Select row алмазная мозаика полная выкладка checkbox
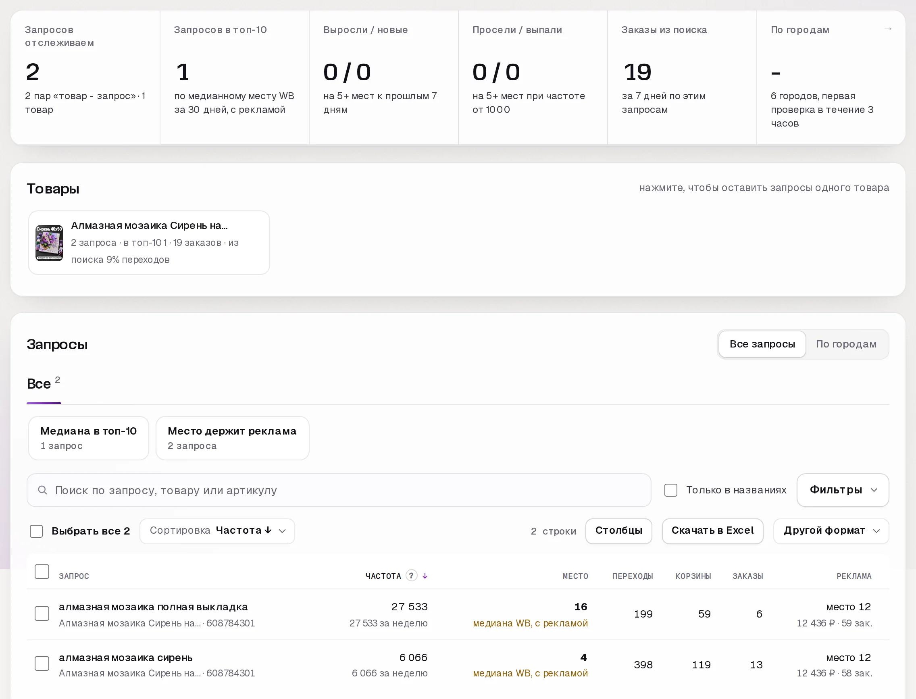Image resolution: width=916 pixels, height=699 pixels. click(42, 614)
